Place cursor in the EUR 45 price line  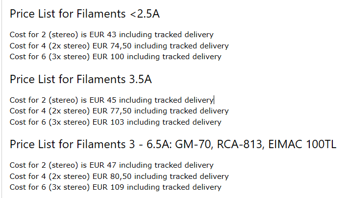point(111,100)
